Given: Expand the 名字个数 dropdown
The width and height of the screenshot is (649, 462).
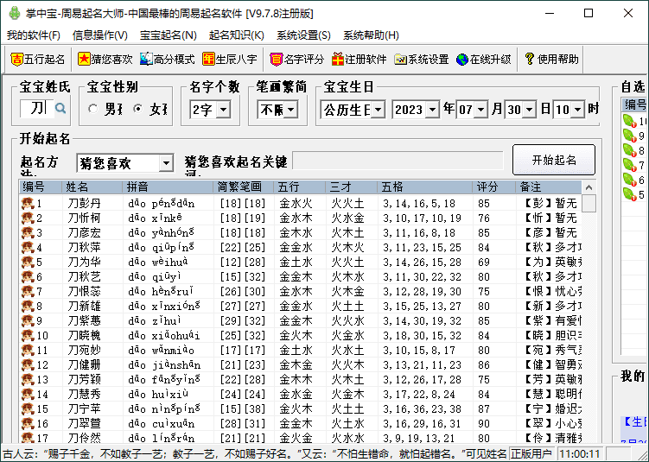Looking at the screenshot, I should tap(223, 110).
